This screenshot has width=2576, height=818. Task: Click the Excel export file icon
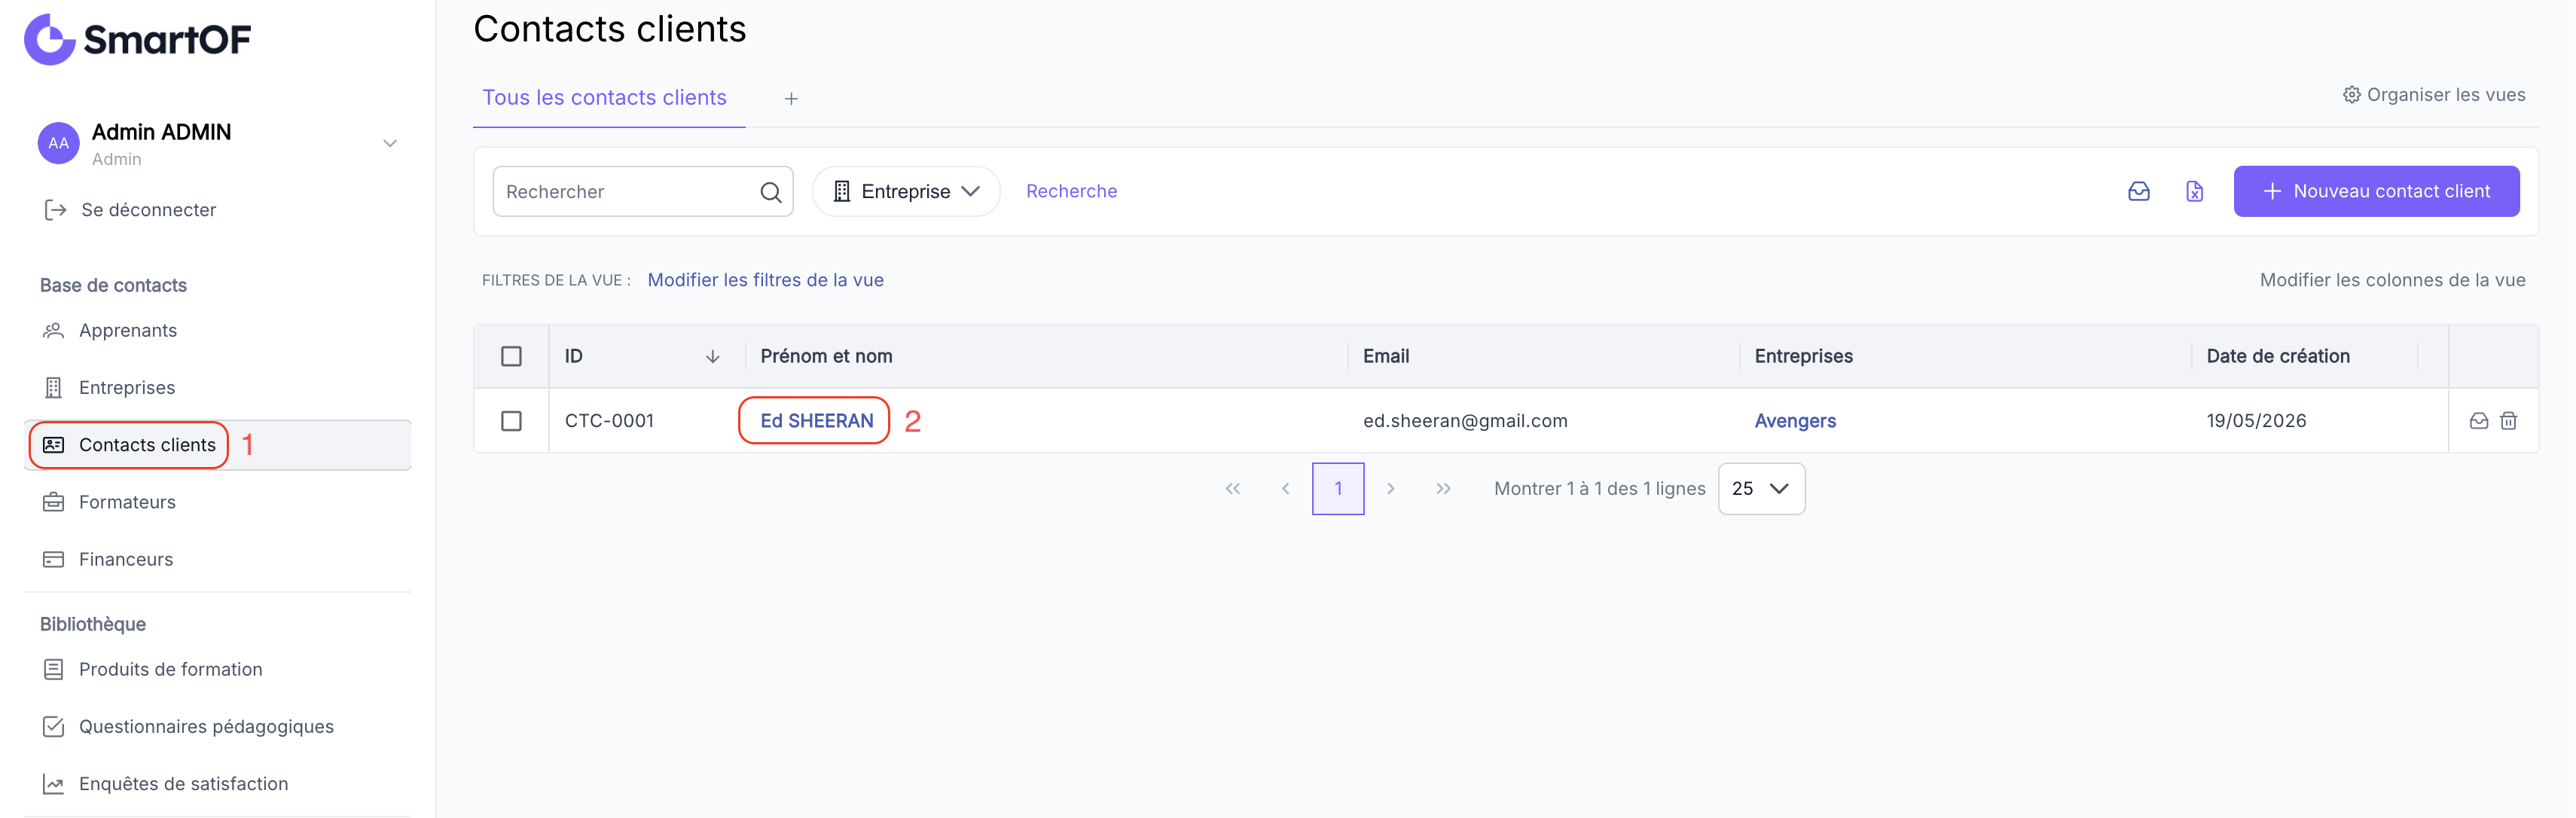(x=2194, y=191)
